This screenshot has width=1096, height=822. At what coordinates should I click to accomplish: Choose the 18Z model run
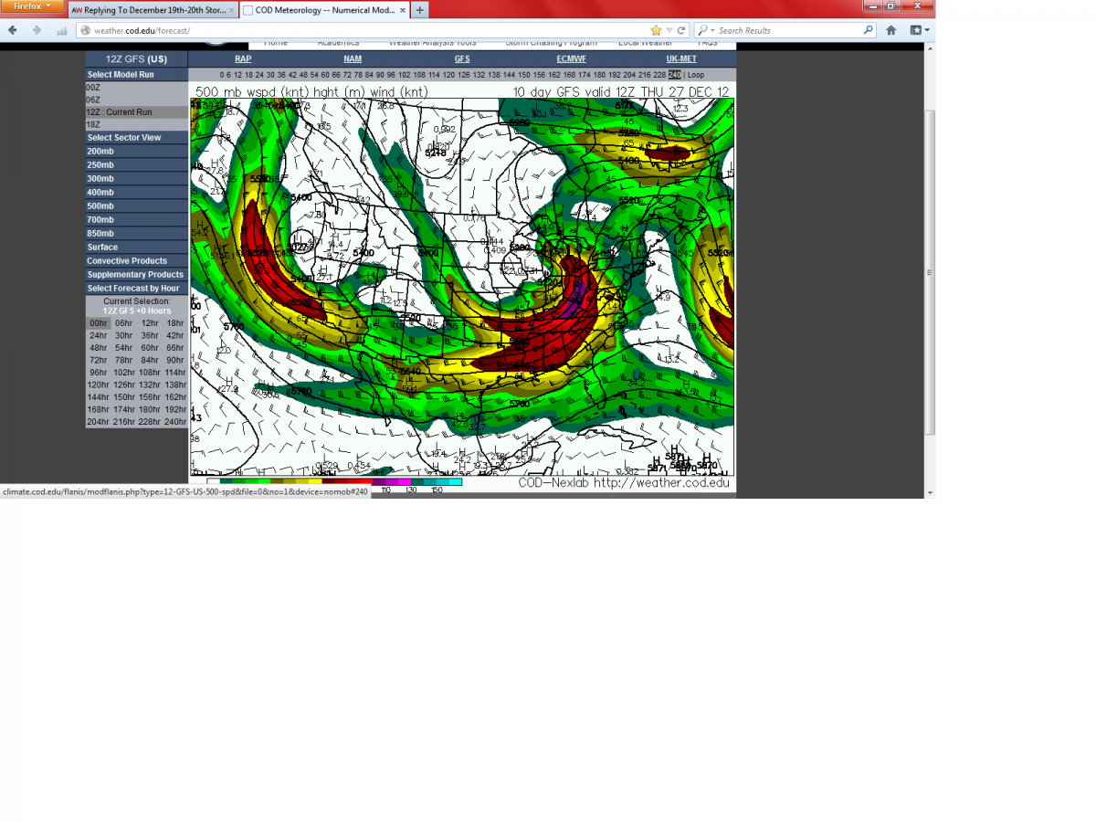137,124
